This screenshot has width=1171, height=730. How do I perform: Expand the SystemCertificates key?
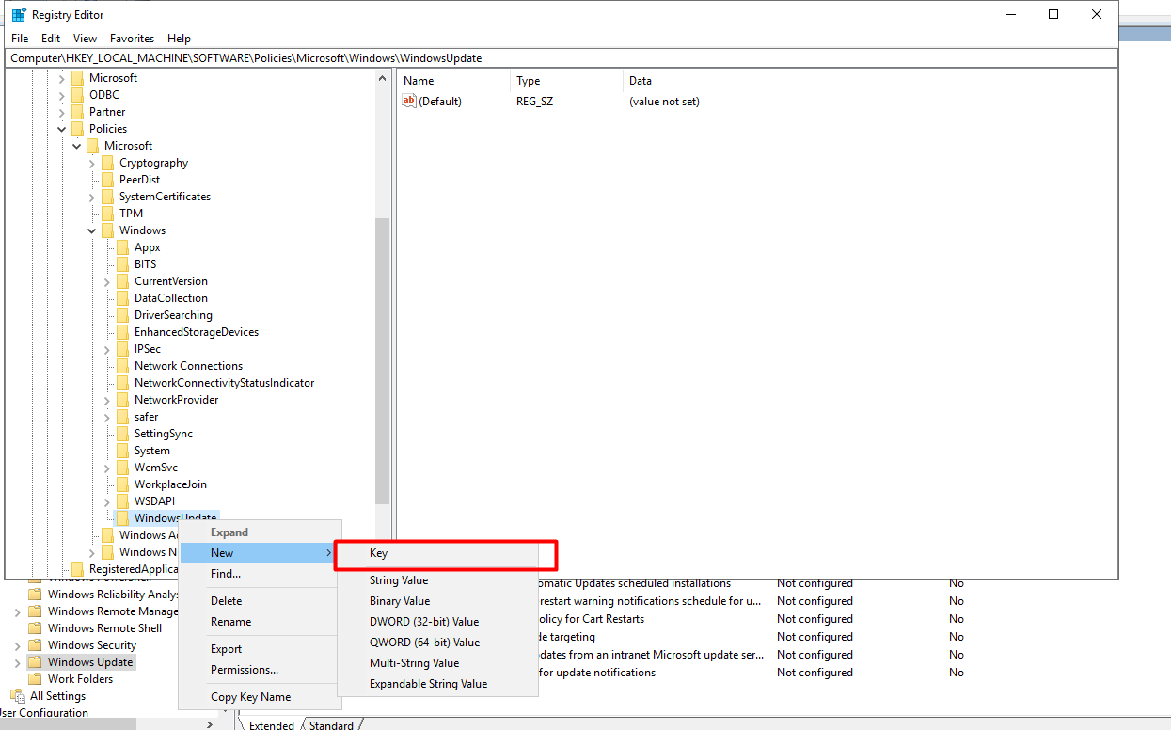click(92, 197)
